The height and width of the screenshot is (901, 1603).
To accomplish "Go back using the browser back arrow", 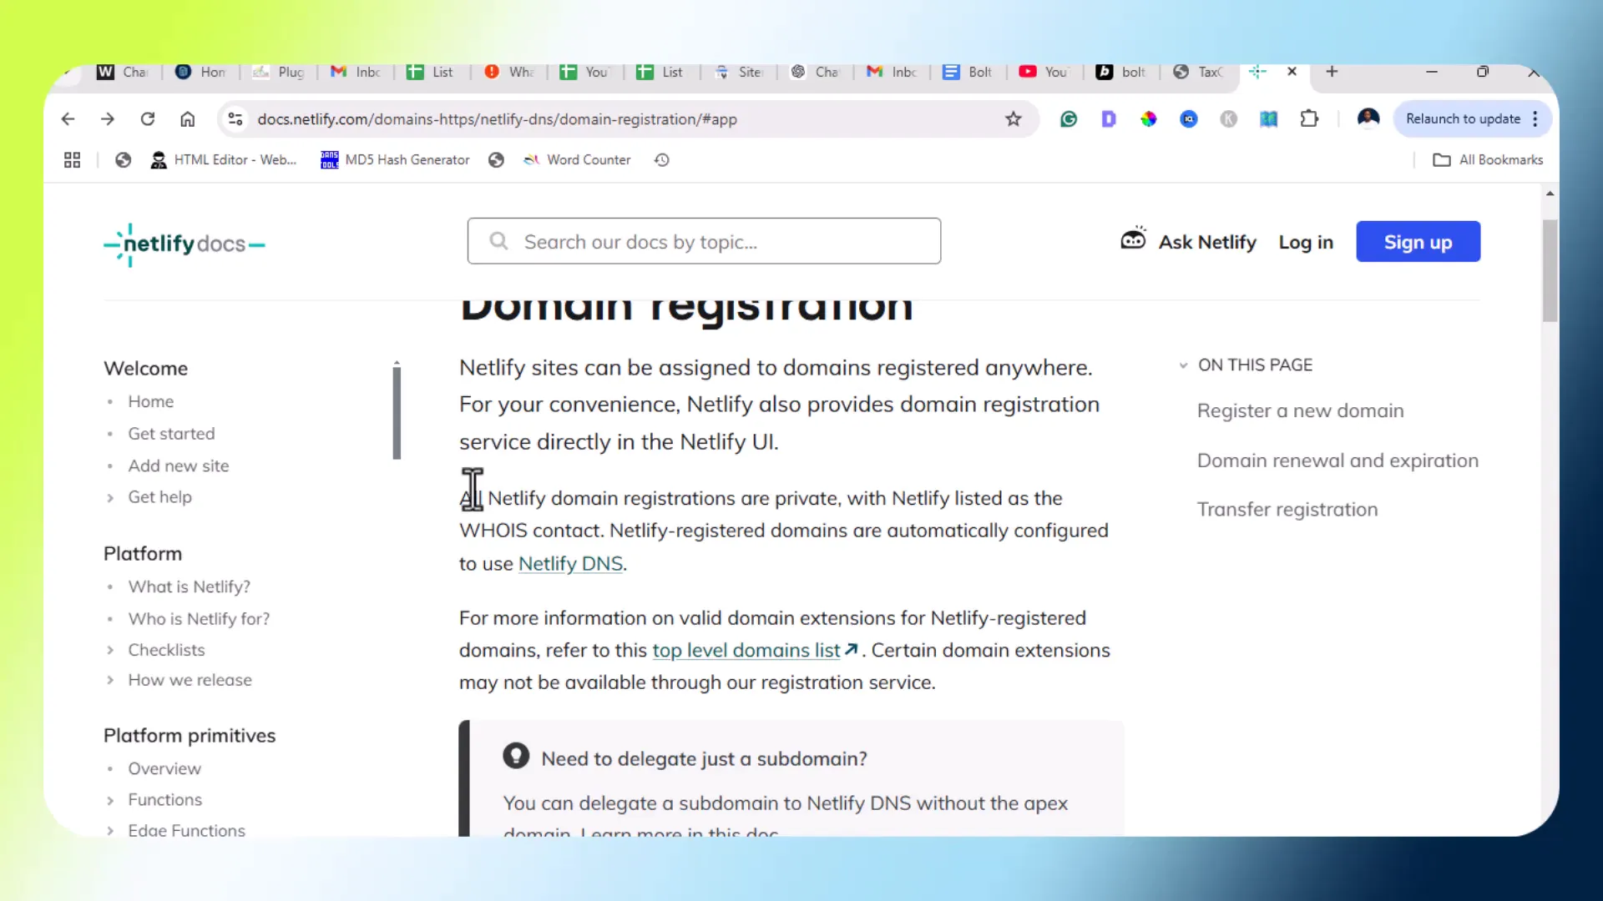I will click(68, 119).
